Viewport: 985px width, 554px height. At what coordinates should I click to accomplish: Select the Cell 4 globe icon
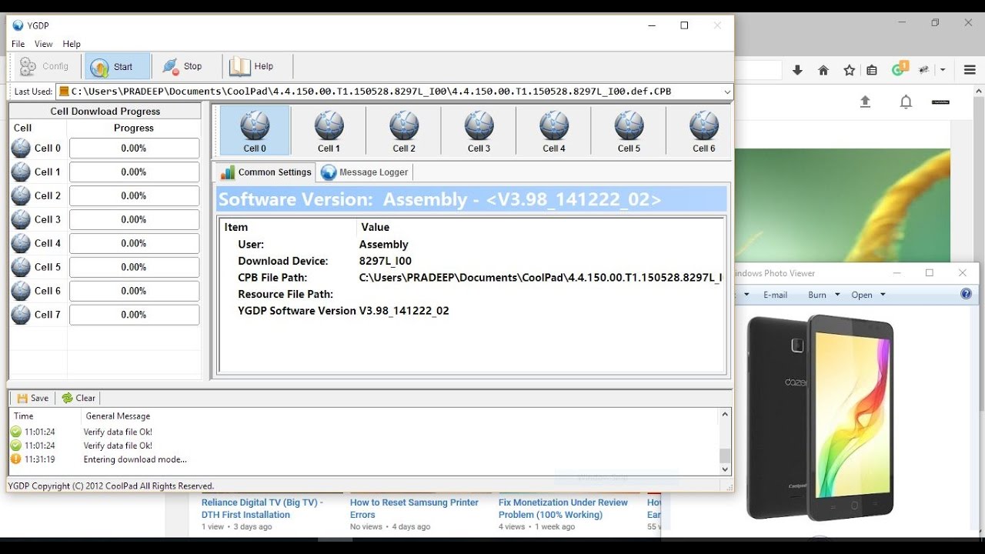[554, 126]
